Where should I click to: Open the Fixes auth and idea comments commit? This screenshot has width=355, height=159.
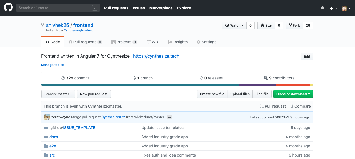(169, 155)
